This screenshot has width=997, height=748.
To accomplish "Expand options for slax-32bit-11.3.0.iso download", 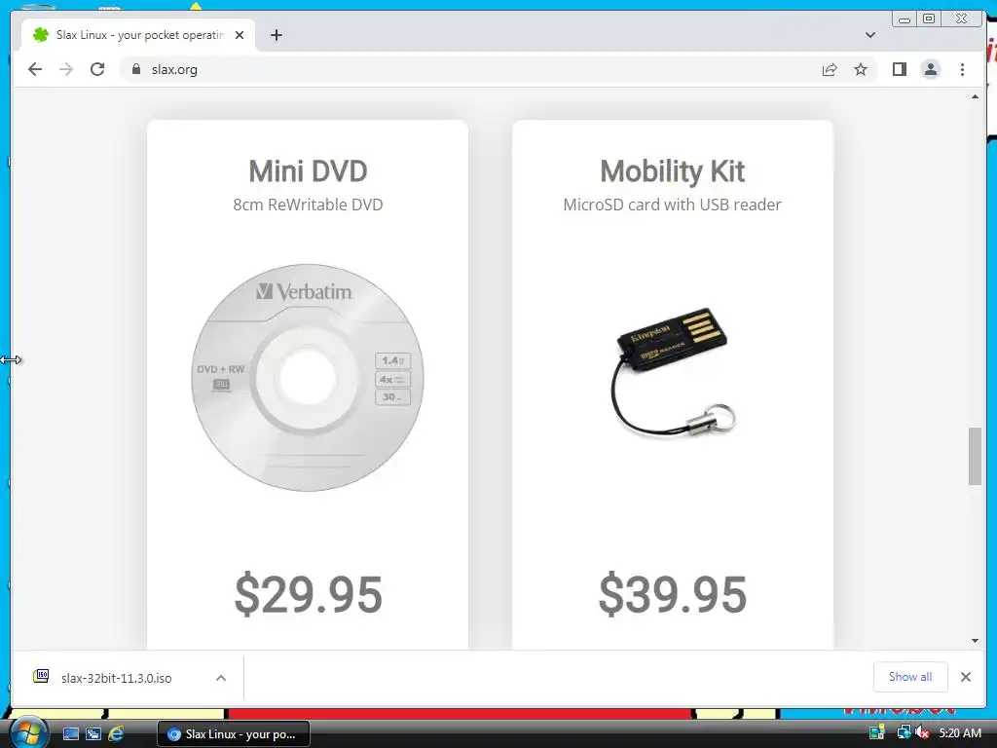I will 221,678.
